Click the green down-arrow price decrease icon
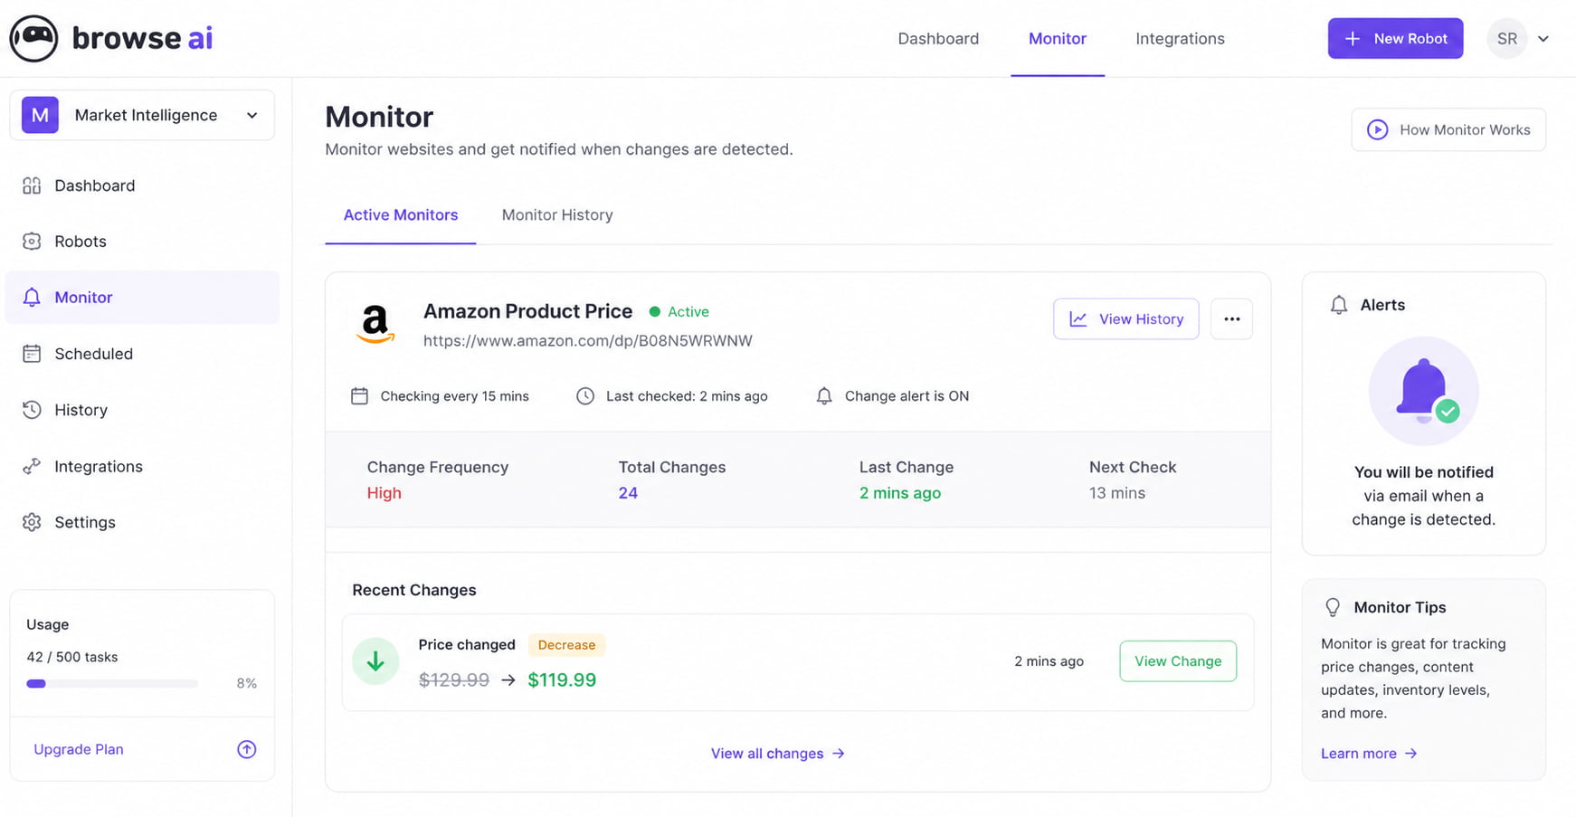 [375, 661]
